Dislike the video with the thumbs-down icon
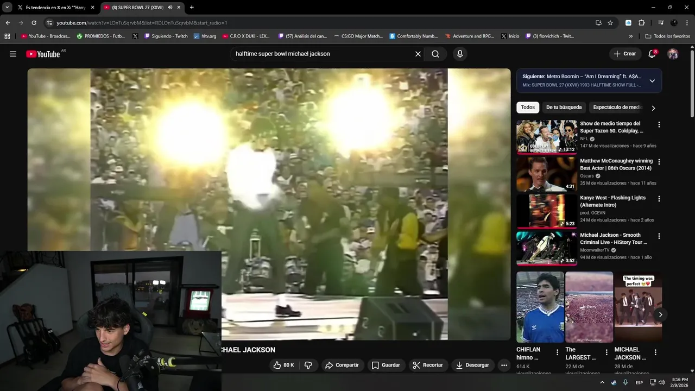Viewport: 695px width, 391px height. click(308, 365)
